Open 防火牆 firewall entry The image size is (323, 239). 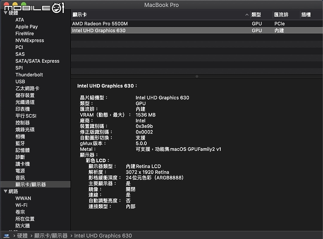22,226
